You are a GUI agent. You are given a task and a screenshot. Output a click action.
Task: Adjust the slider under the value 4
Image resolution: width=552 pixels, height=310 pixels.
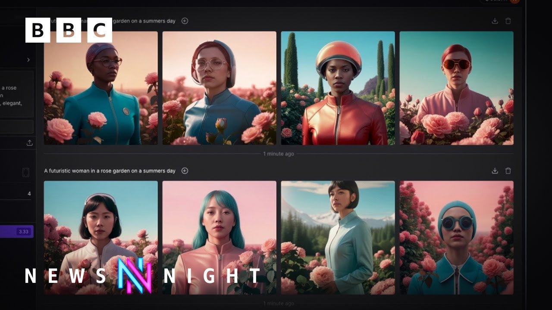pos(16,199)
